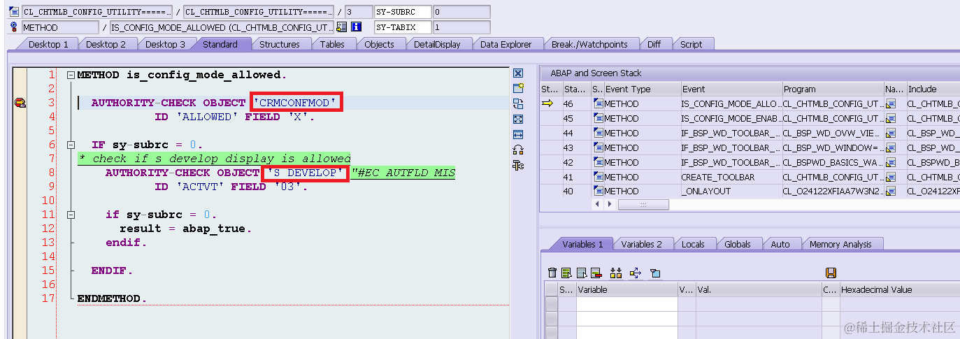Click the replace tool icon
Screen dimensions: 960x339
click(518, 103)
